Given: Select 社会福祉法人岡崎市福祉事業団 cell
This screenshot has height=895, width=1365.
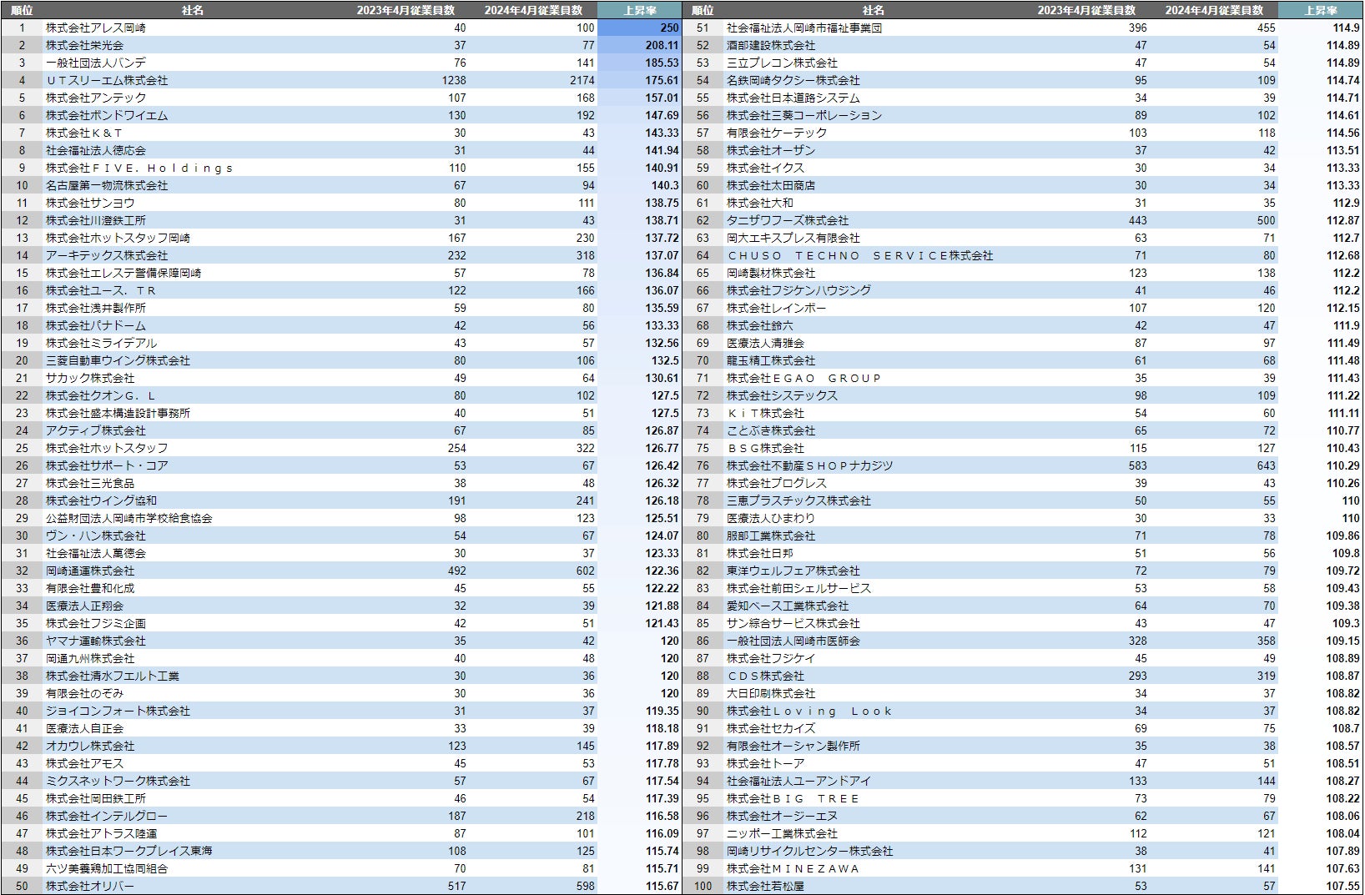Looking at the screenshot, I should tap(804, 28).
